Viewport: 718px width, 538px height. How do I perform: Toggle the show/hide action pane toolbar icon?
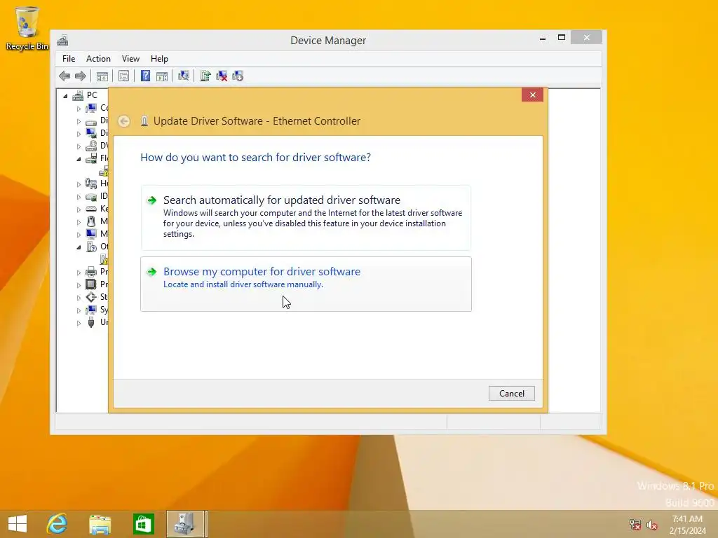[162, 76]
